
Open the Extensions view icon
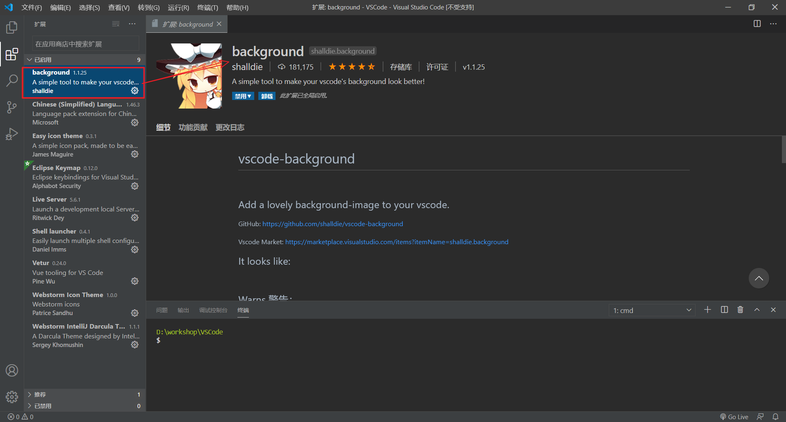[12, 54]
